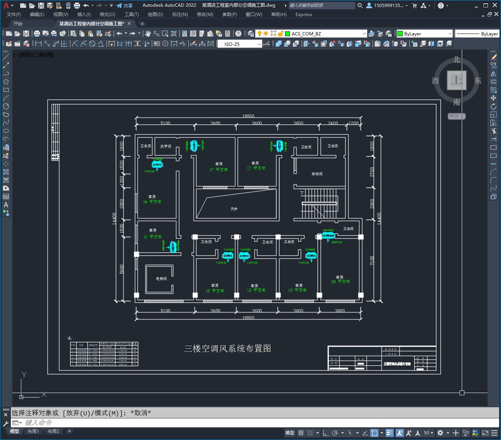
Task: Open the ByLayer linetype dropdown
Action: pyautogui.click(x=477, y=34)
